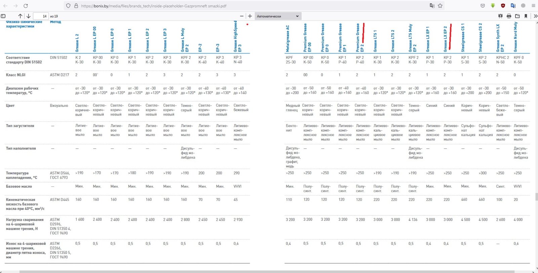Click the 'KP 3 N-40' standard cell
The width and height of the screenshot is (538, 273).
pos(238,60)
